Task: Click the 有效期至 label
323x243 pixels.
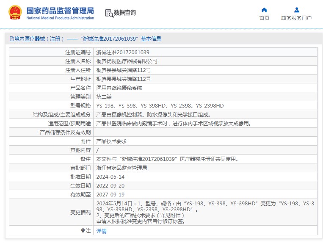Action: (80, 194)
